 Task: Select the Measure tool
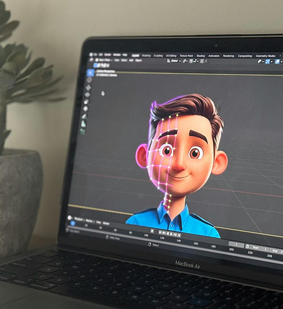pos(83,124)
